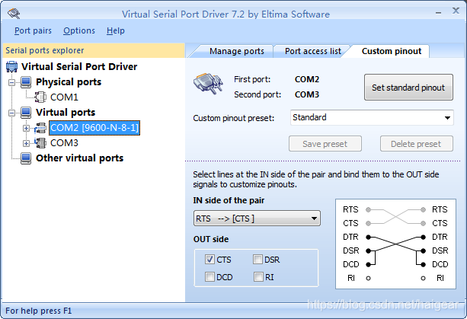This screenshot has width=467, height=319.
Task: Collapse the Virtual ports tree node
Action: (x=12, y=113)
